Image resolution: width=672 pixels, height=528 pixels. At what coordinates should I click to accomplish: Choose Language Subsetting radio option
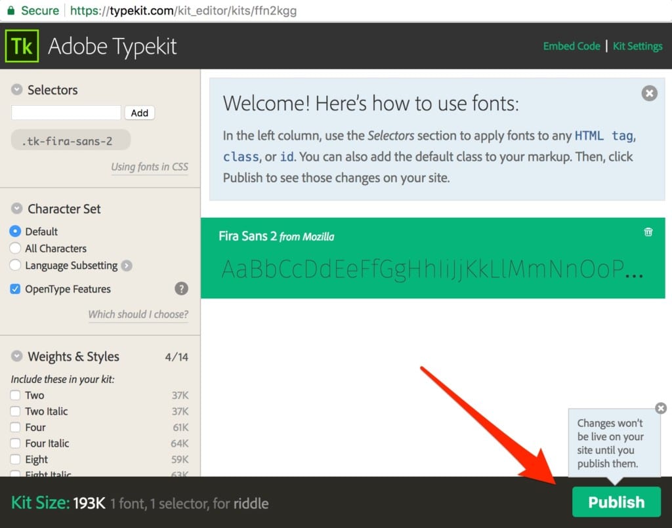(15, 266)
